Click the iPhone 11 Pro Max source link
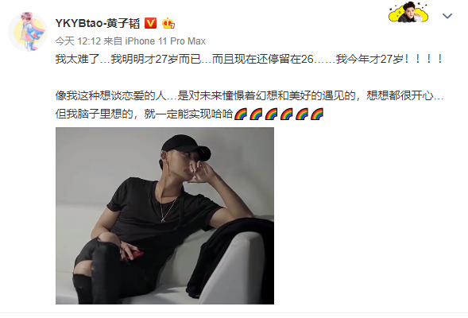The height and width of the screenshot is (318, 468). (165, 41)
